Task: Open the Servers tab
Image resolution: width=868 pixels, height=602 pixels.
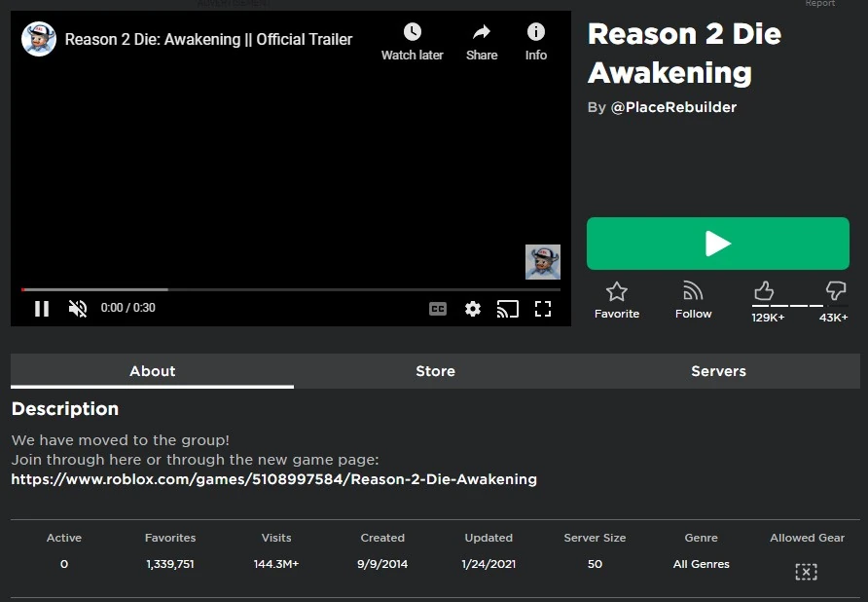Action: 718,371
